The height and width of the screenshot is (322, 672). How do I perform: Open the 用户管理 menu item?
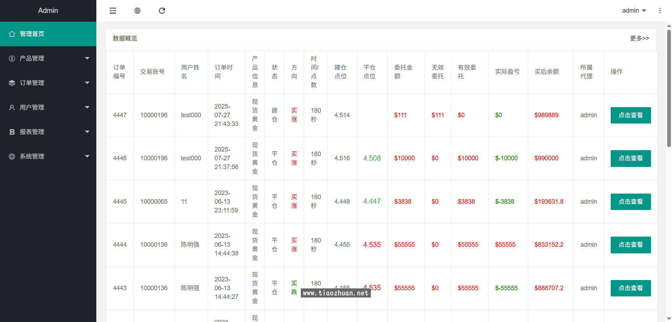pos(48,107)
